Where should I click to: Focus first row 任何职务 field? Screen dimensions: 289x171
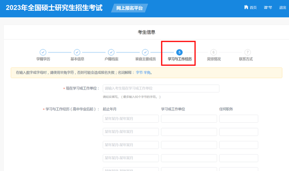point(239,119)
